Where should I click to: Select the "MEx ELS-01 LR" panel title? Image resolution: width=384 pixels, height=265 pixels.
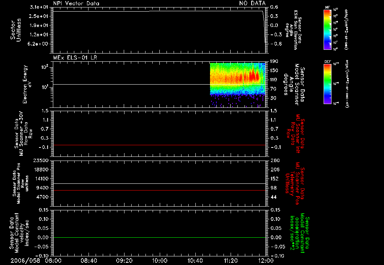pyautogui.click(x=75, y=58)
